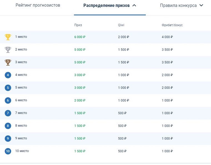Click the 6 000 ₽ first place prize
Screen dimensions: 211x165
(x=80, y=37)
